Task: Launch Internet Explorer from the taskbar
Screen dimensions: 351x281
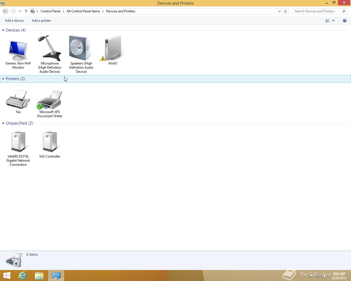Action: tap(22, 276)
